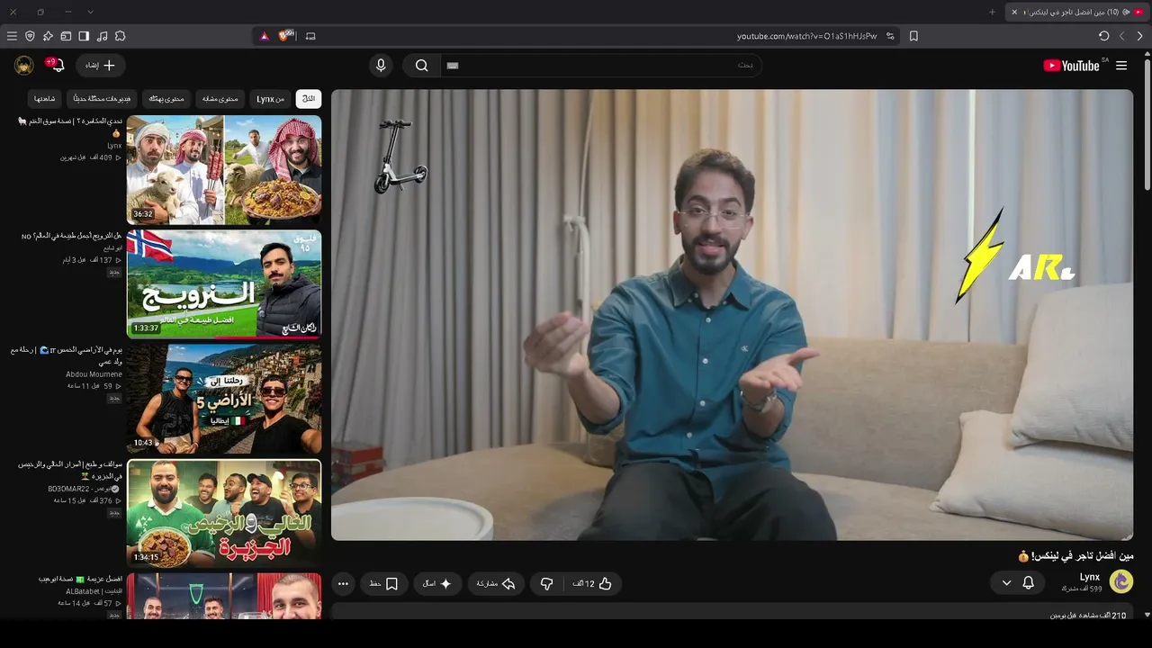The width and height of the screenshot is (1152, 648).
Task: Reload the page
Action: tap(1104, 36)
